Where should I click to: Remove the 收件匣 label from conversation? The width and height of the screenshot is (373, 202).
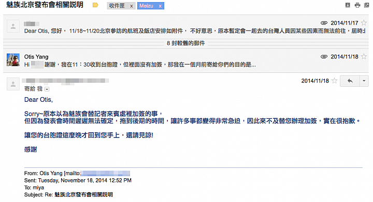coord(131,6)
